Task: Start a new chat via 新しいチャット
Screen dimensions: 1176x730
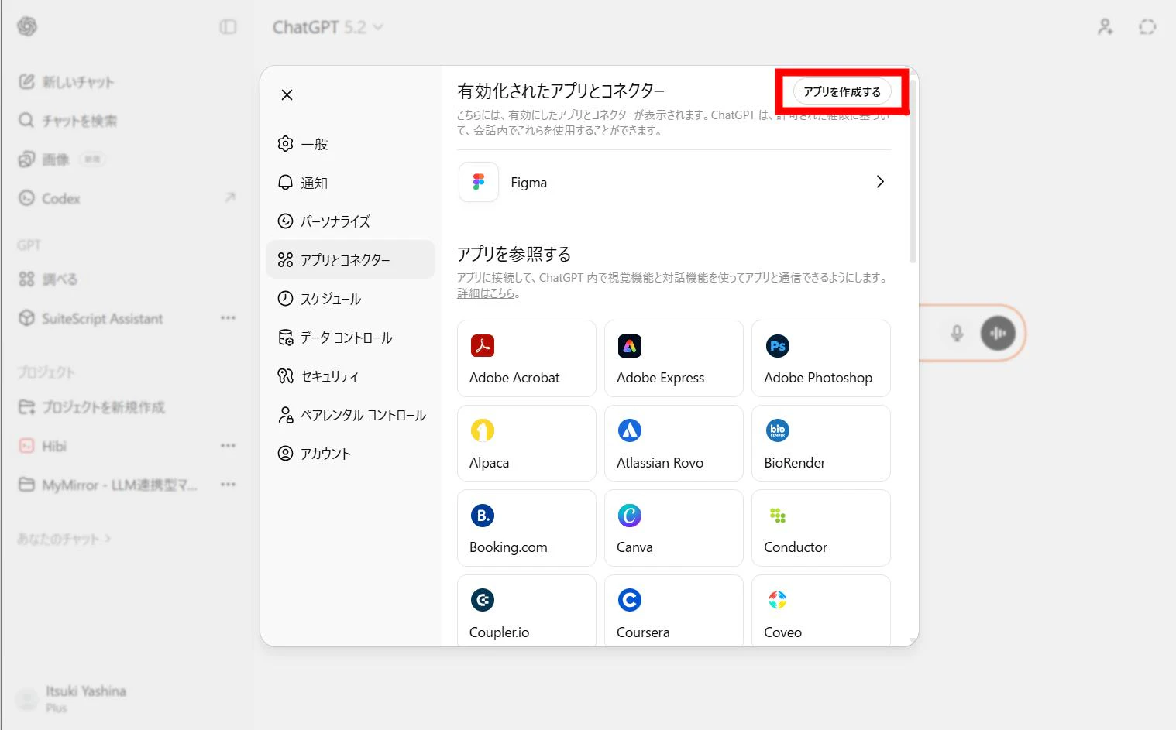Action: 67,82
